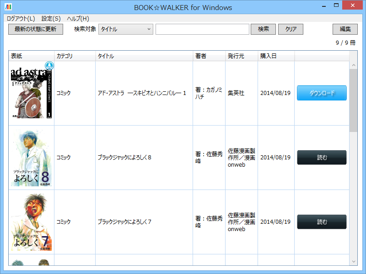
Task: Click the 最新の状態に更新 button
Action: 36,29
